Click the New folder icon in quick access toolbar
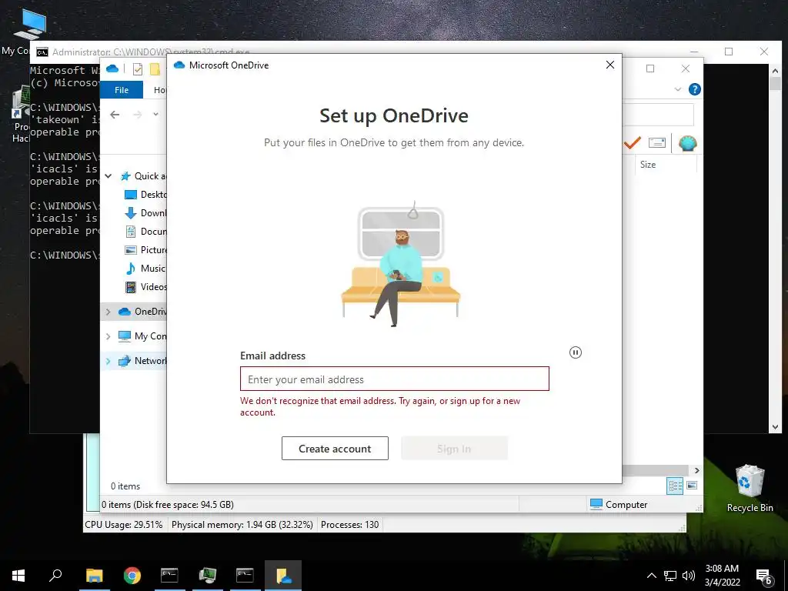788x591 pixels. point(155,68)
